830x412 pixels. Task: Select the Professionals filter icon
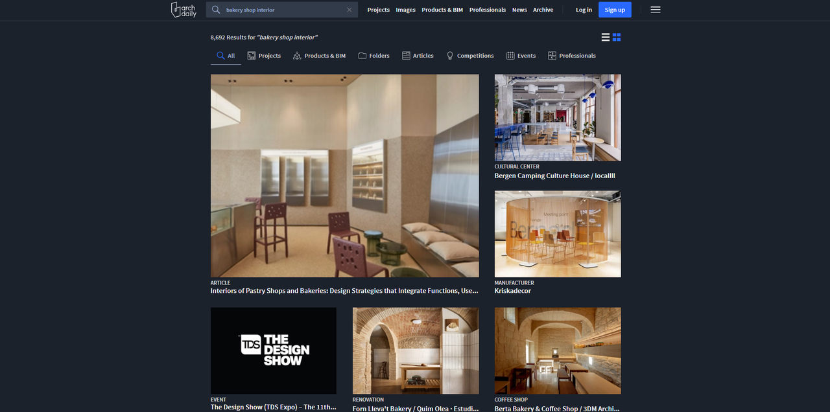pyautogui.click(x=551, y=55)
